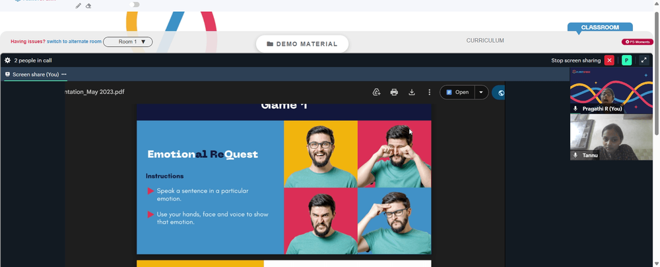The width and height of the screenshot is (660, 267).
Task: Expand the Open button dropdown arrow
Action: coord(481,92)
